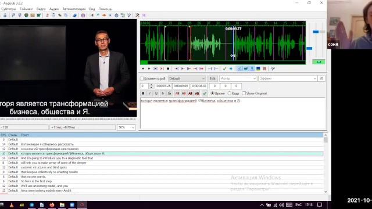Play from selection start to end of file

(x=202, y=69)
